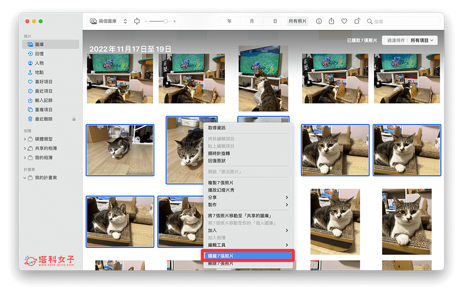Open the 分享 submenu in context menu

(248, 197)
